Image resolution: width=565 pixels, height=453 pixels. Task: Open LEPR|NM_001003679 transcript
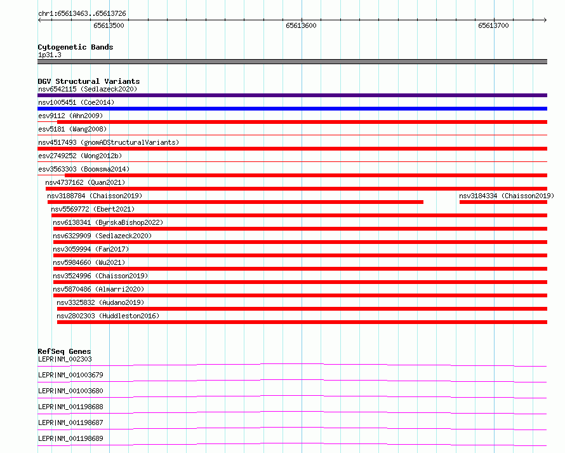70,375
